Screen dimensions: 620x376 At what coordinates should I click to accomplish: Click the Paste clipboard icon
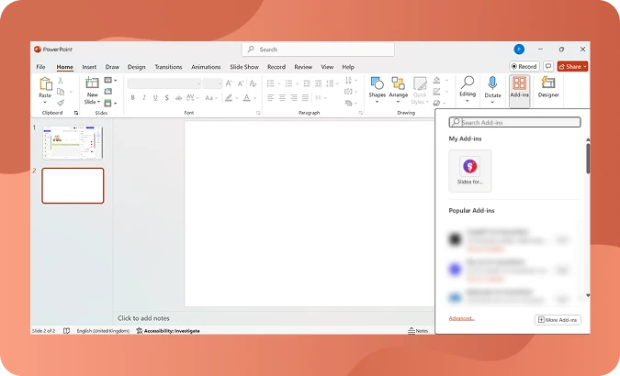(46, 83)
